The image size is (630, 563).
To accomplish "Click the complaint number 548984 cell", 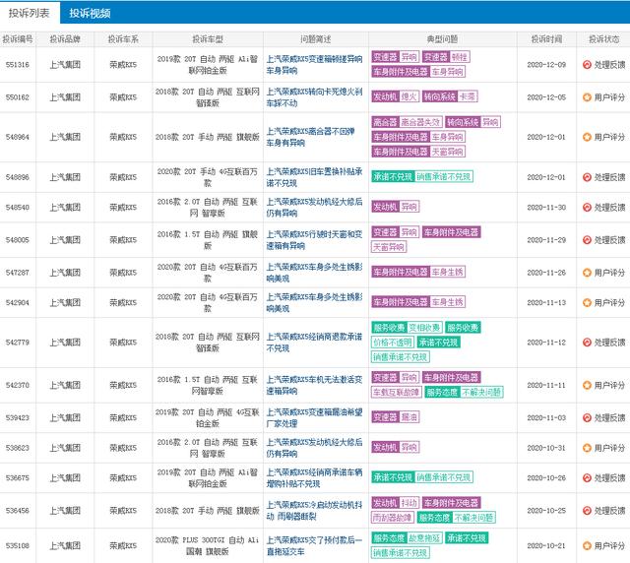I will pos(18,137).
